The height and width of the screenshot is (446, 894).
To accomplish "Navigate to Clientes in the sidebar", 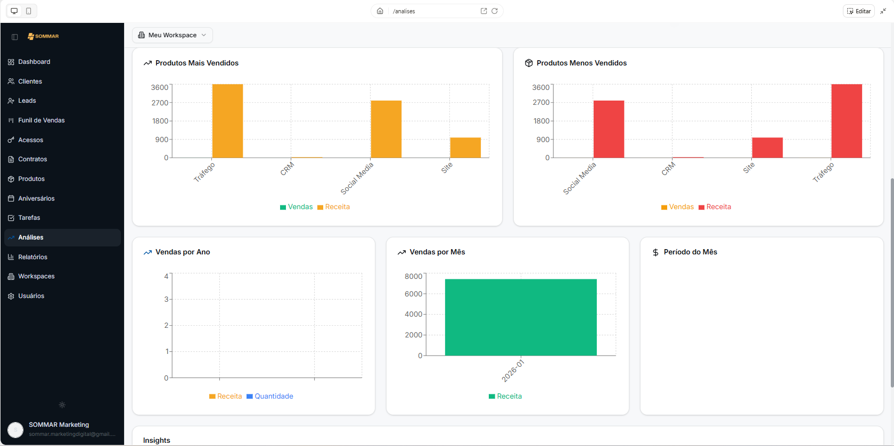I will click(30, 81).
